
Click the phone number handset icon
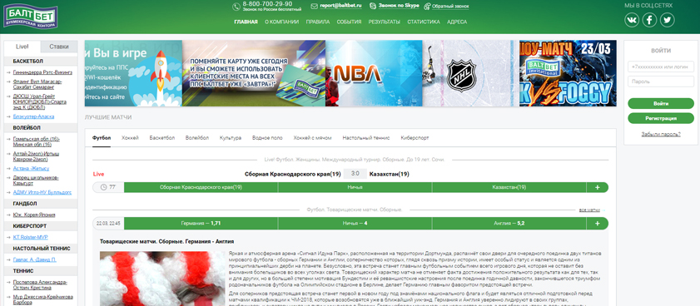(x=236, y=7)
